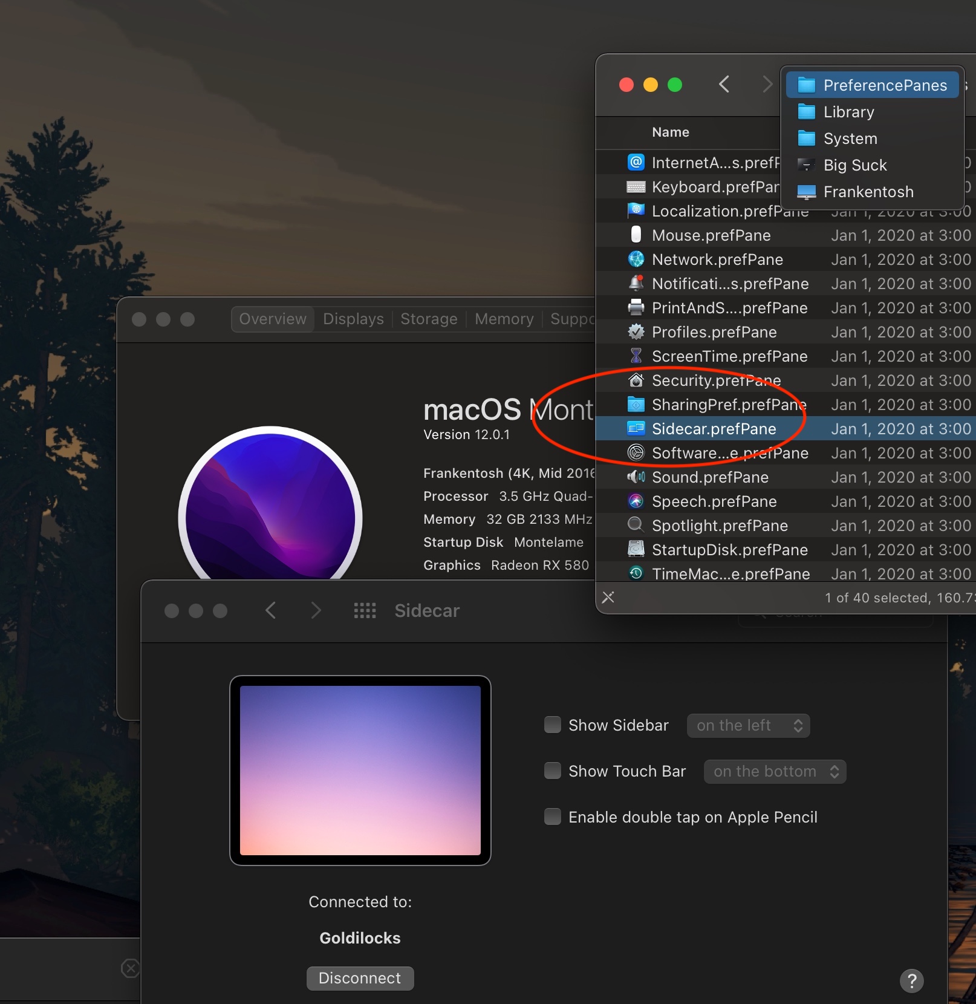Screen dimensions: 976x1004
Task: Enable the Show Sidebar checkbox
Action: click(x=553, y=725)
